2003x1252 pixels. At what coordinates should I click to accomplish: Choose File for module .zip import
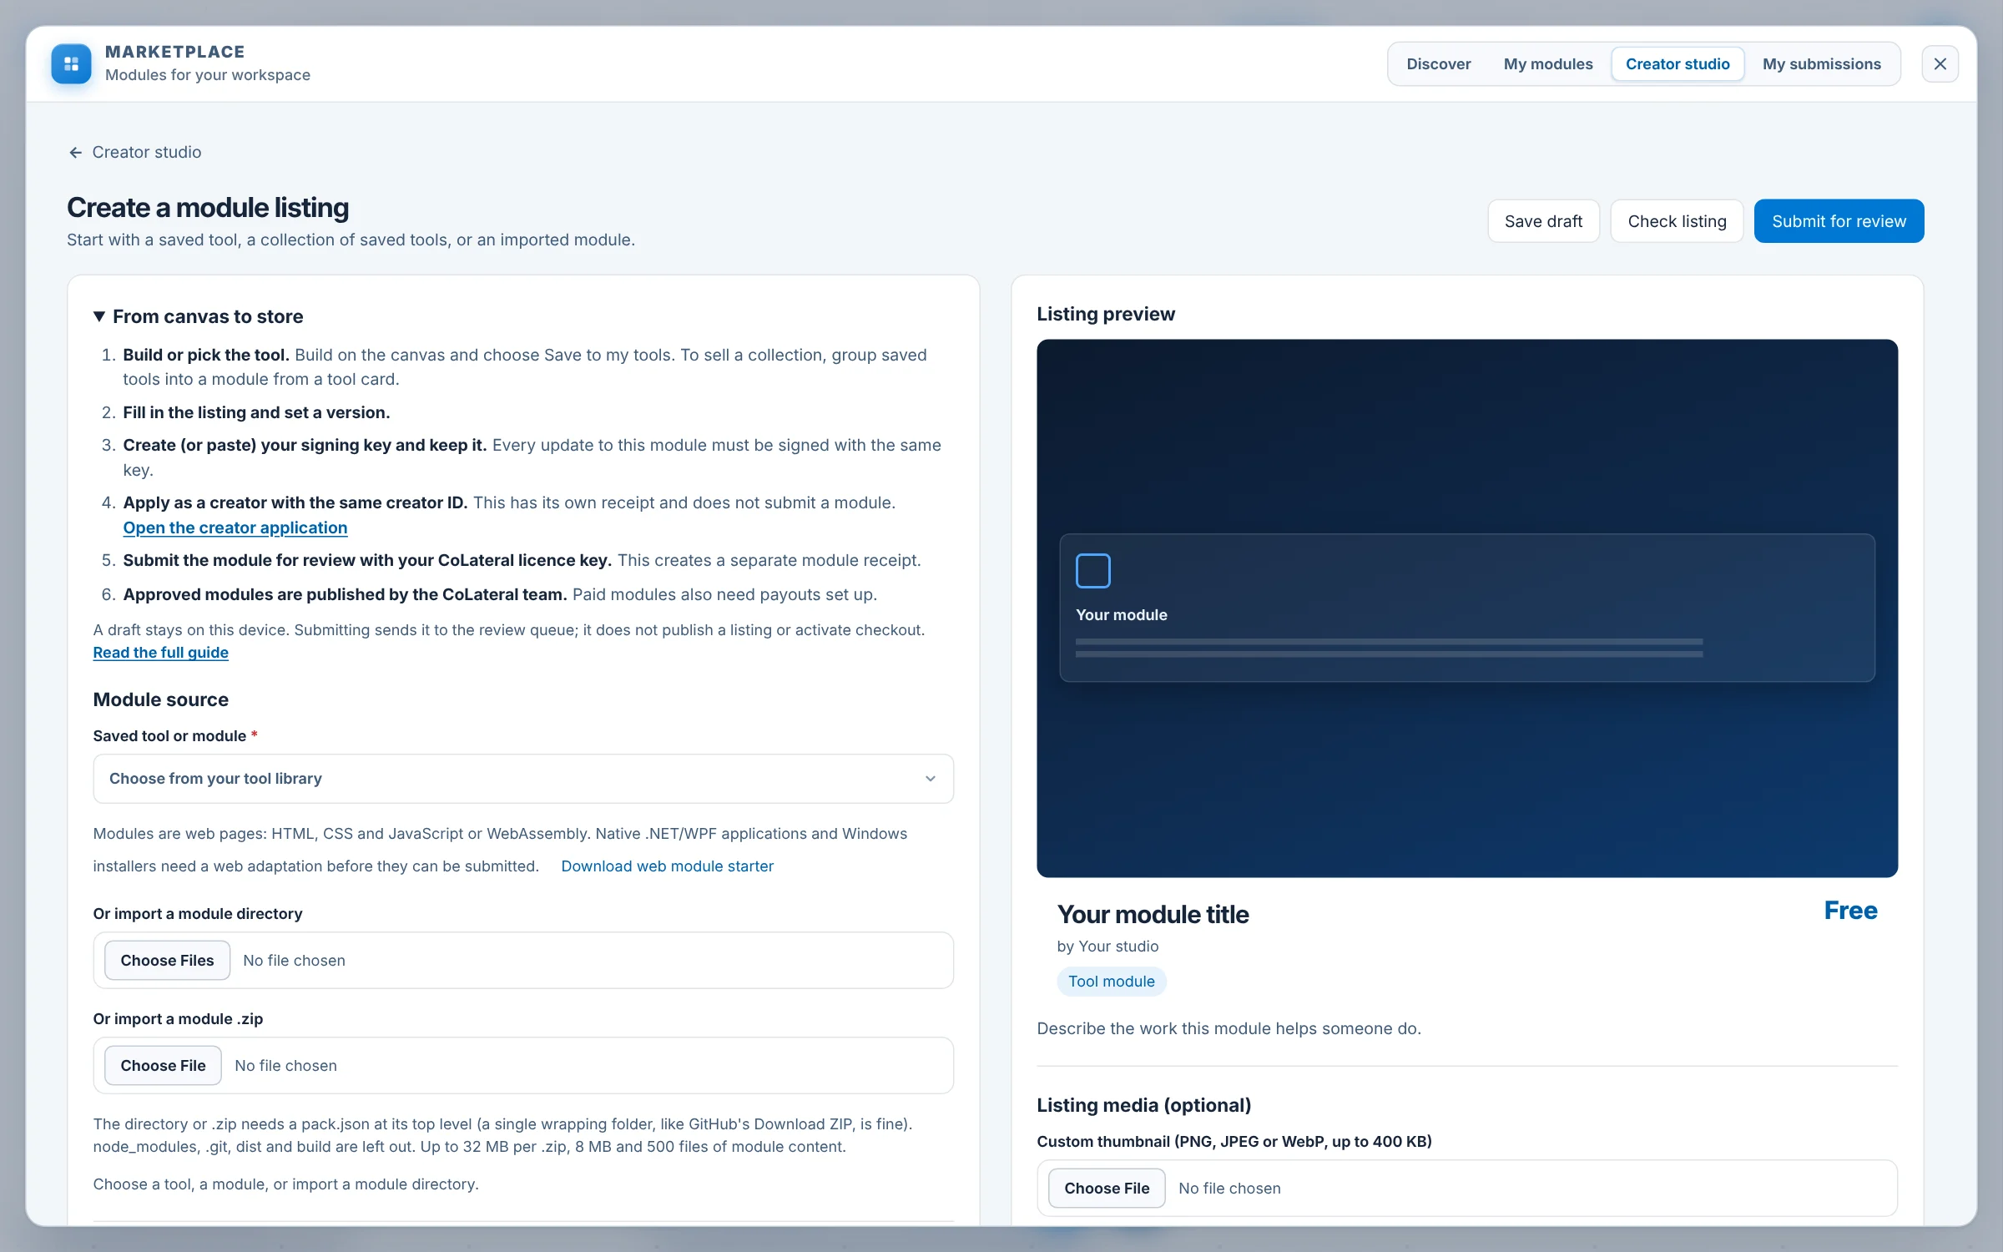point(163,1065)
